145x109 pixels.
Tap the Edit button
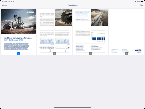[x=141, y=5]
